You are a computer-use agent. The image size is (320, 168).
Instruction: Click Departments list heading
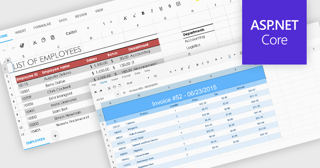coord(194,33)
